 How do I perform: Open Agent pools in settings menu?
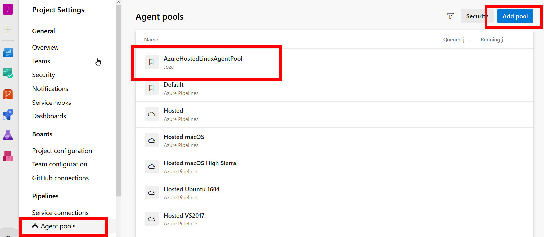58,226
